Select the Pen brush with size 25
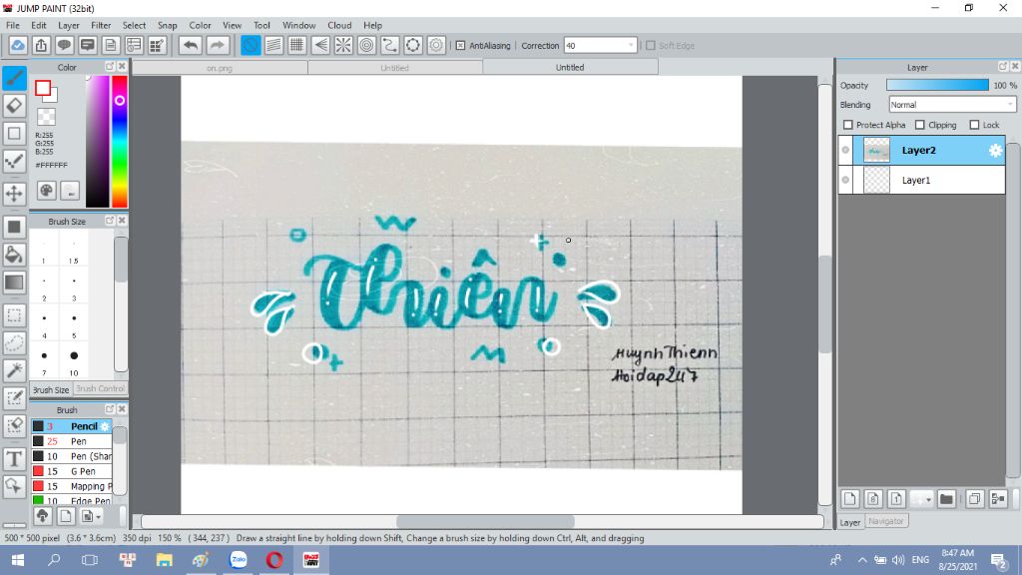This screenshot has width=1022, height=575. click(72, 441)
